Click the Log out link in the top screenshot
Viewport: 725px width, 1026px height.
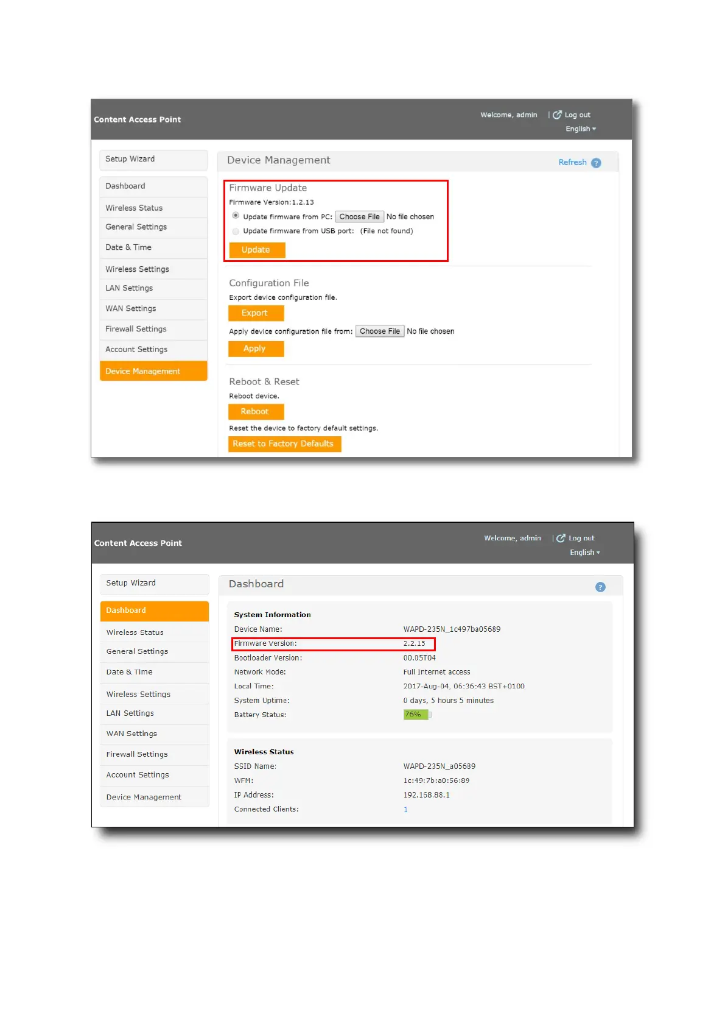(572, 115)
